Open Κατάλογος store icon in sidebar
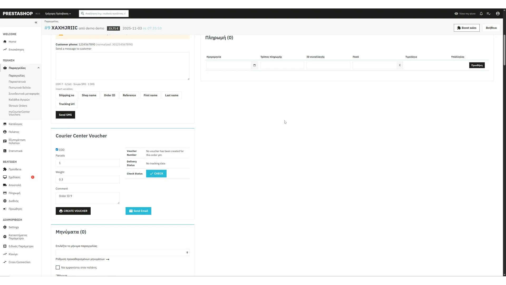Screen dimensions: 506x285 pyautogui.click(x=5, y=124)
